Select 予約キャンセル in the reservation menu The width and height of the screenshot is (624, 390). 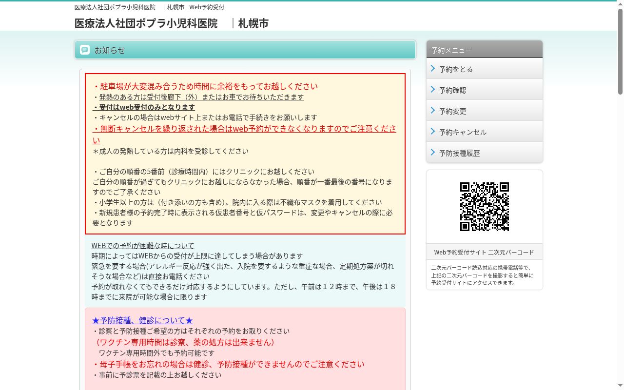(485, 132)
